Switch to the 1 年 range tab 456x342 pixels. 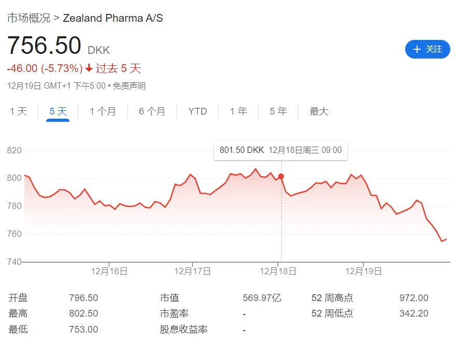(238, 111)
